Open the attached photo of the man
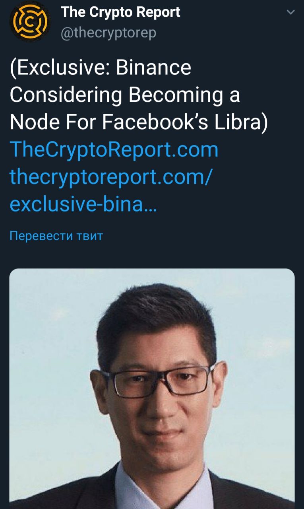 click(152, 389)
